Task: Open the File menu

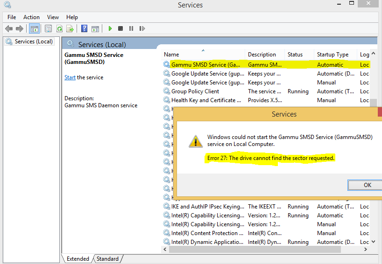Action: (x=12, y=17)
